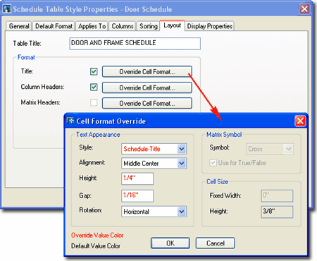Viewport: 317px width, 261px height.
Task: Go to the Columns tab
Action: point(123,26)
